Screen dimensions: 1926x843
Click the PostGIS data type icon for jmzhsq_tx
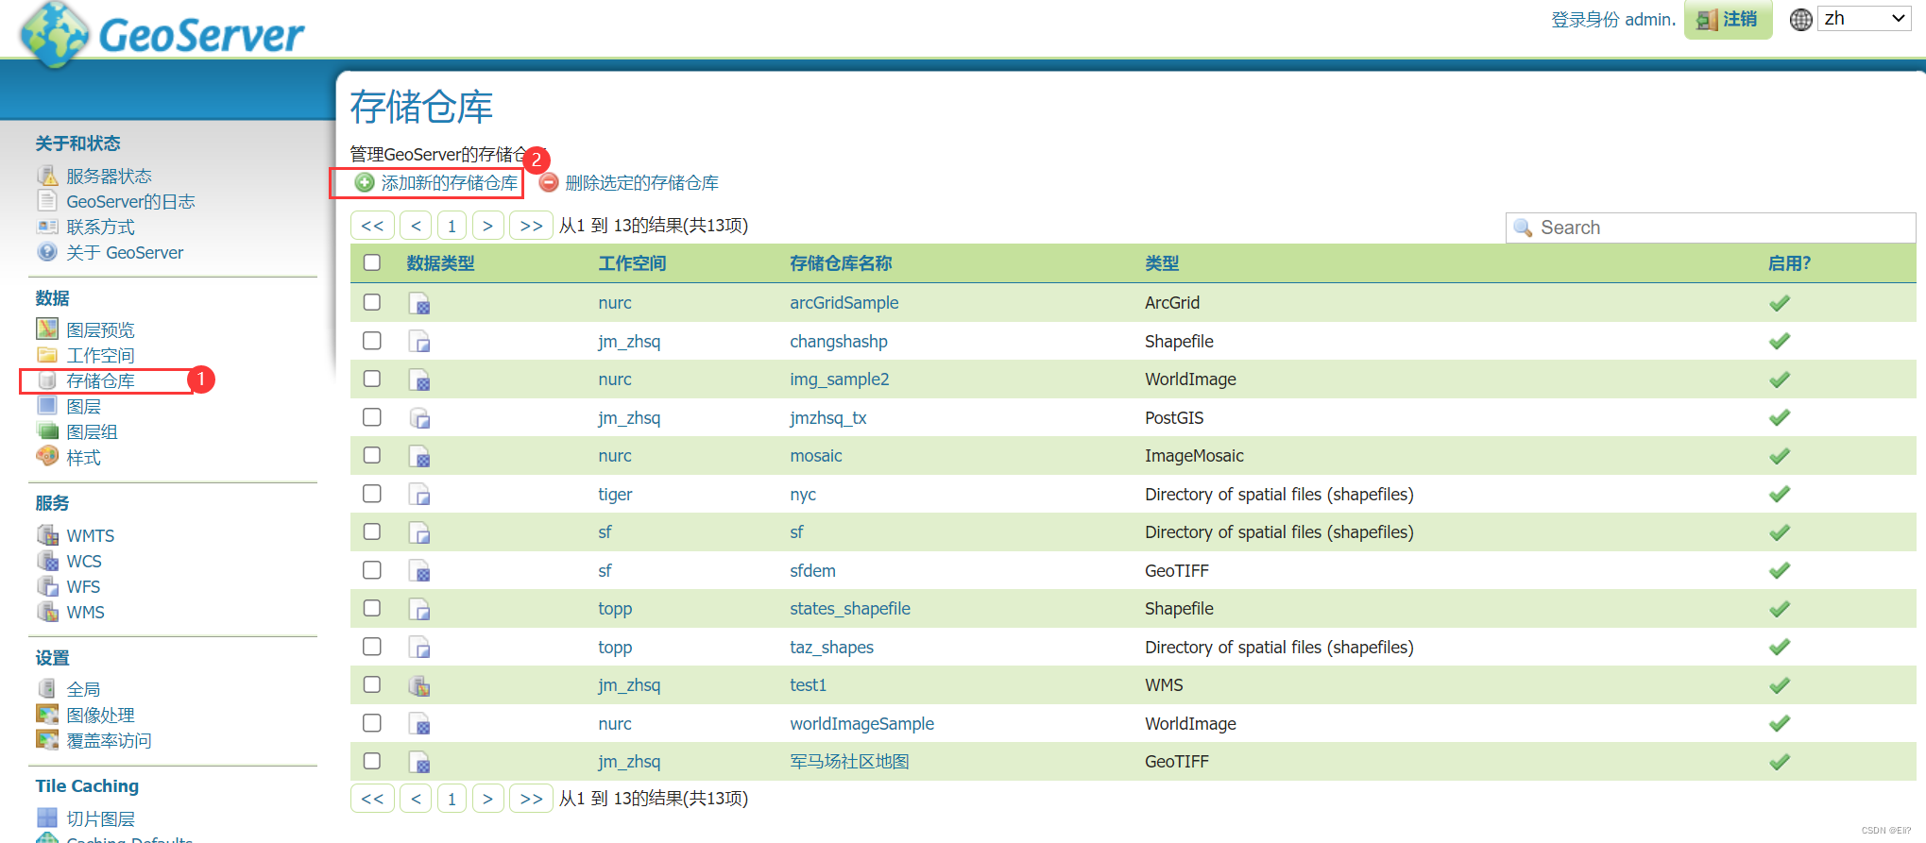pos(419,418)
